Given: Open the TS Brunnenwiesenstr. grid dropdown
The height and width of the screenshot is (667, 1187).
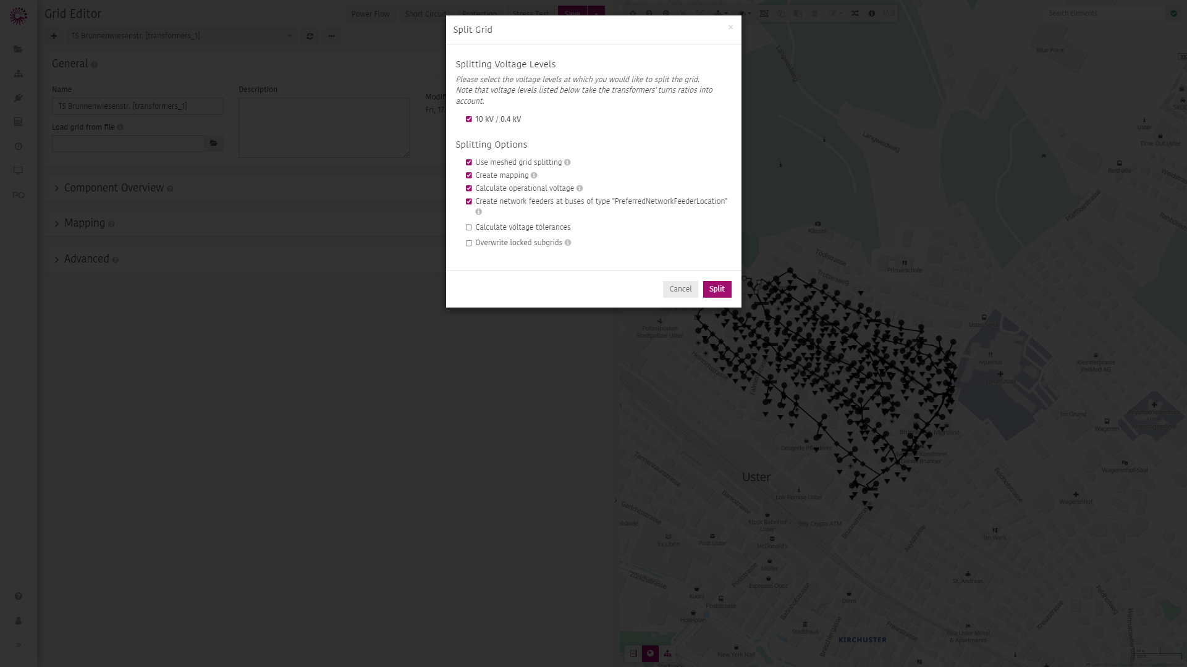Looking at the screenshot, I should coord(181,36).
